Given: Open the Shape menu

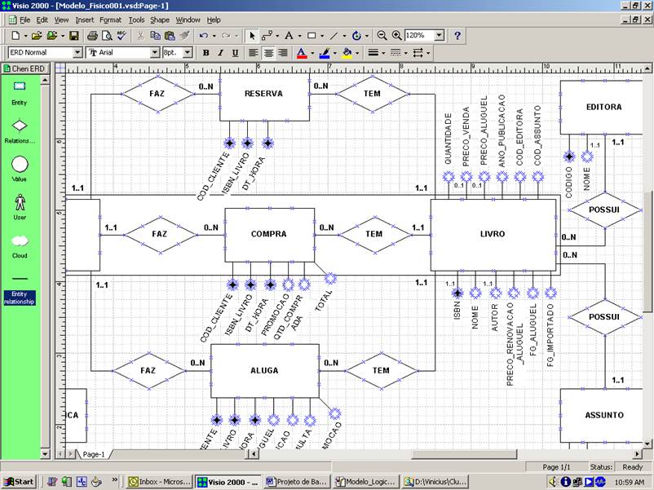Looking at the screenshot, I should [161, 20].
